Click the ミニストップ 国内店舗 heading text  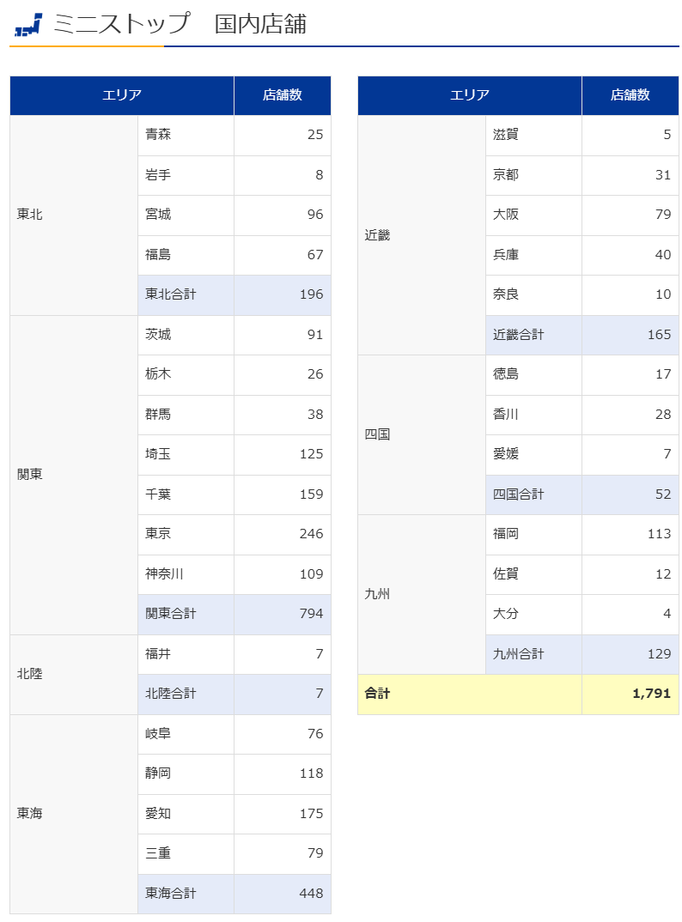[x=180, y=24]
